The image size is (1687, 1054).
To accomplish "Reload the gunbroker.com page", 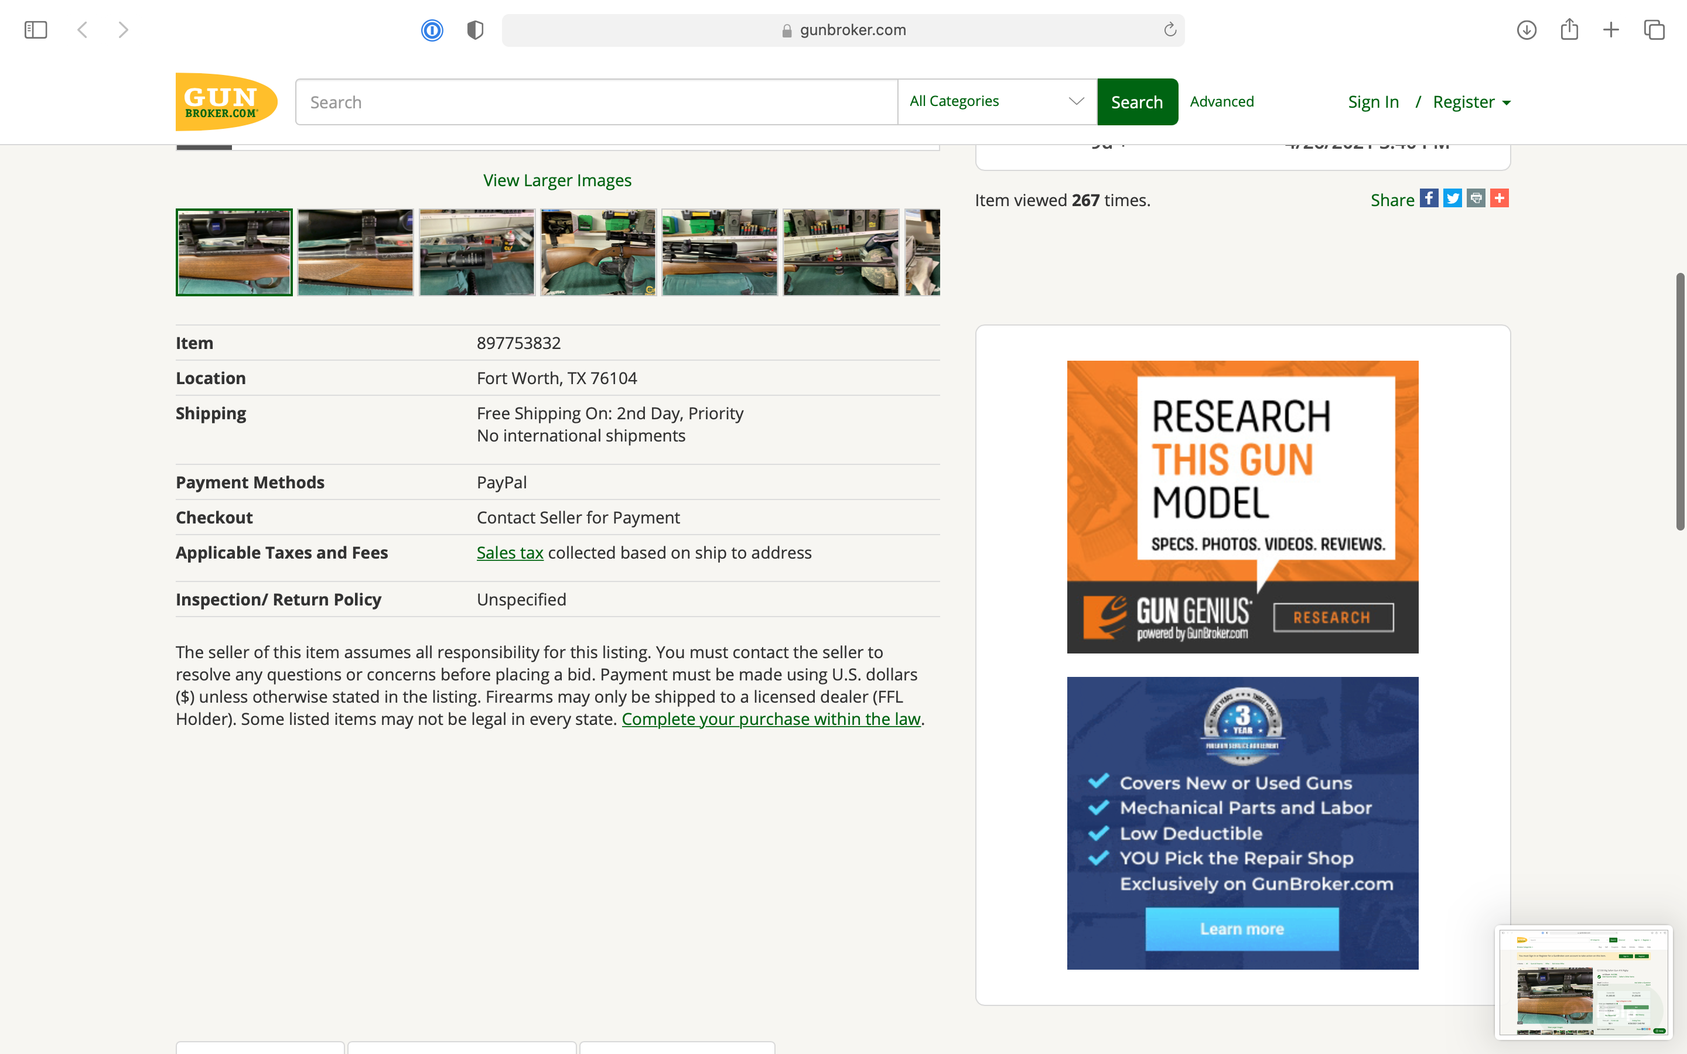I will tap(1170, 30).
